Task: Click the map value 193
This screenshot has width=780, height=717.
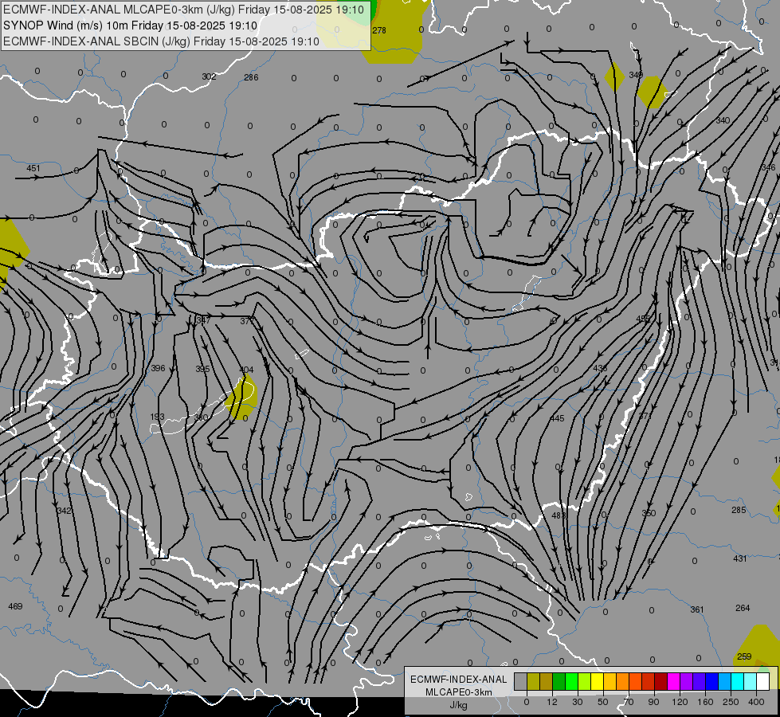Action: (157, 417)
